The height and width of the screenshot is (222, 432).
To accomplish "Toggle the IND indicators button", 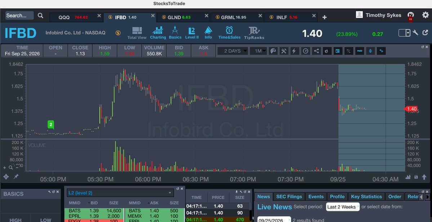I will pos(360,51).
